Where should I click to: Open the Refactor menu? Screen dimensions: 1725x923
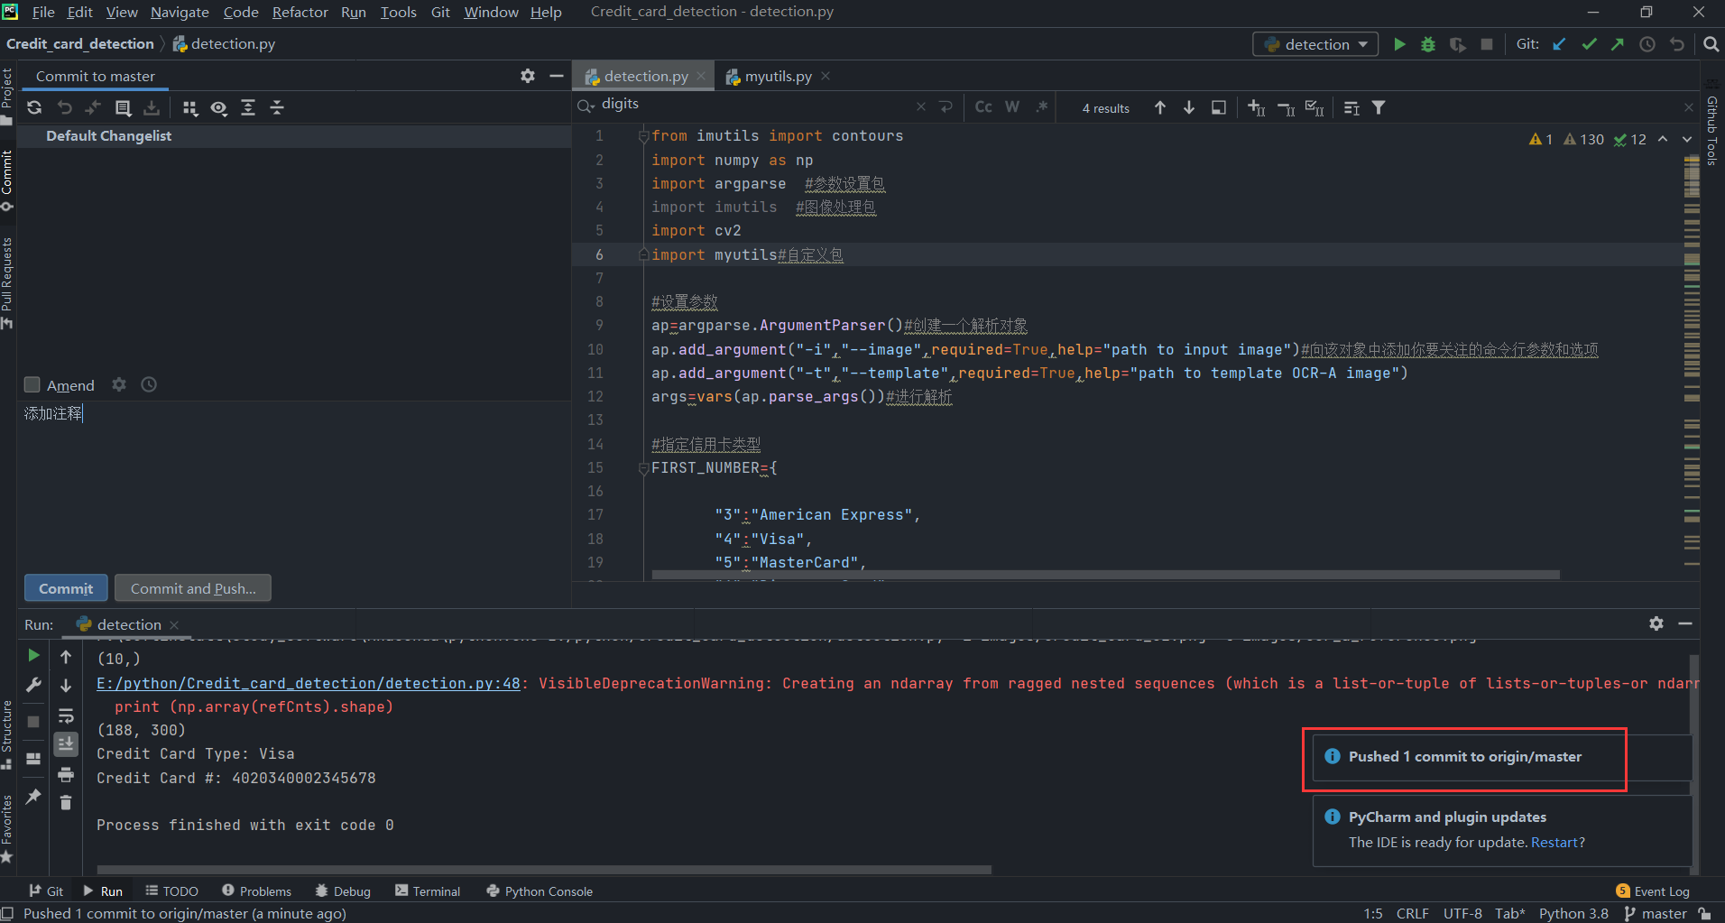pyautogui.click(x=300, y=12)
